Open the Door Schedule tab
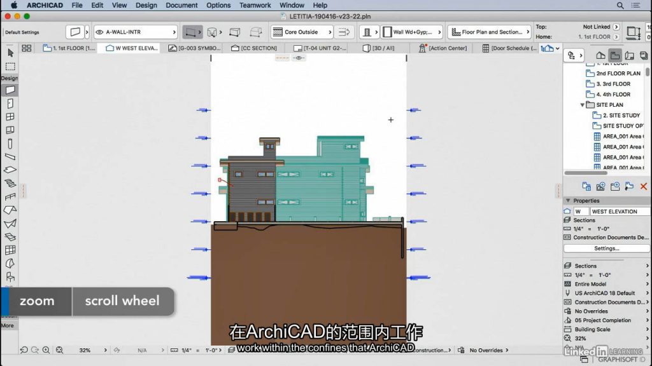The image size is (652, 366). 510,48
